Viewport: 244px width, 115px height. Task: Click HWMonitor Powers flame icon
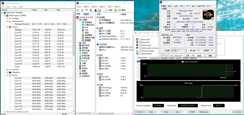pyautogui.click(x=10, y=27)
